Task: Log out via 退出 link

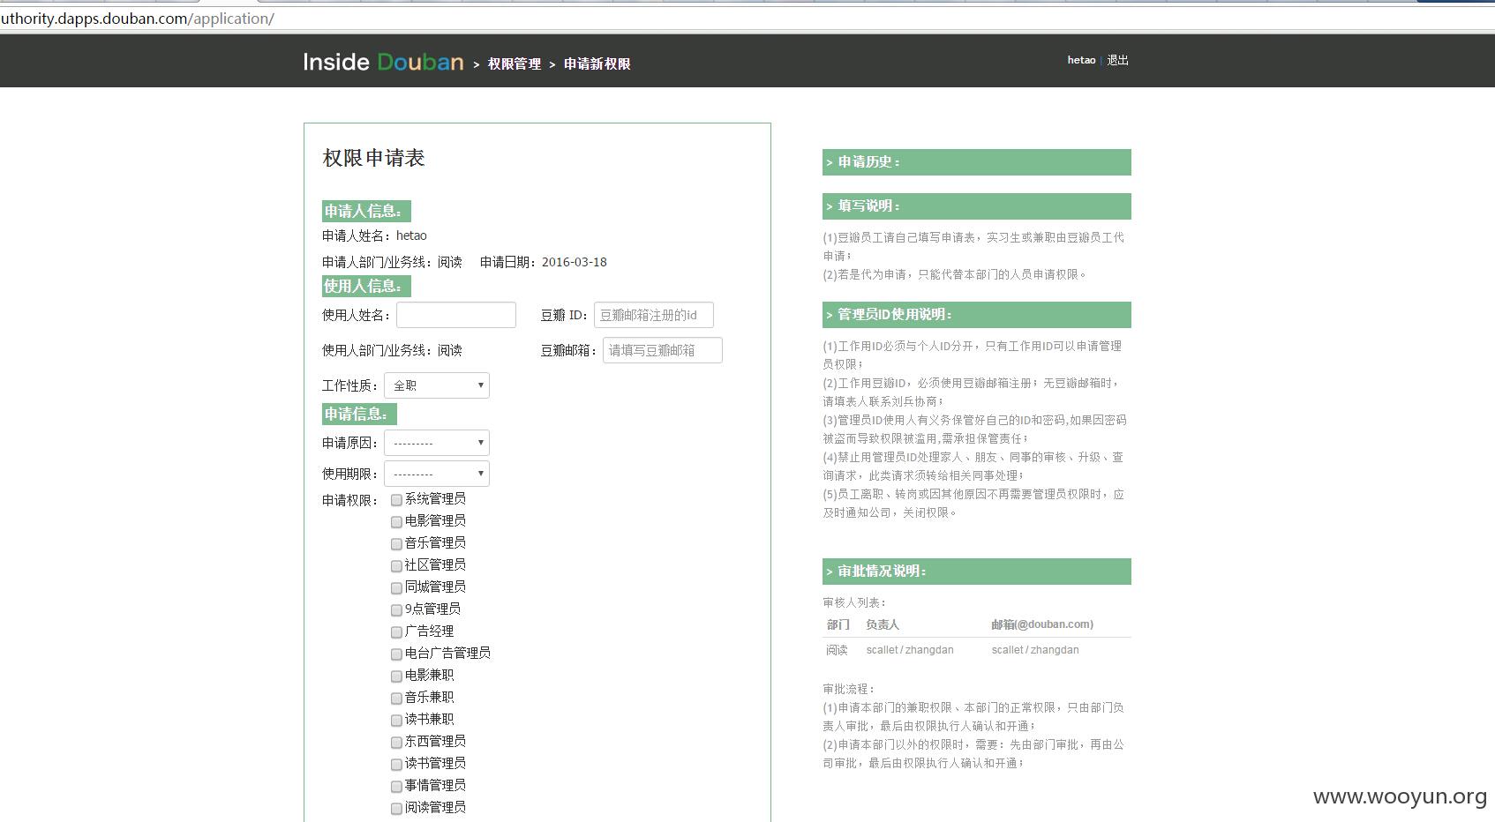Action: (1118, 60)
